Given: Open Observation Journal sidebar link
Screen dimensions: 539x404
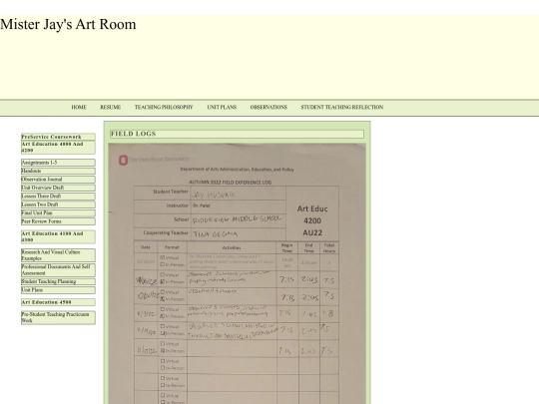Looking at the screenshot, I should 58,180.
